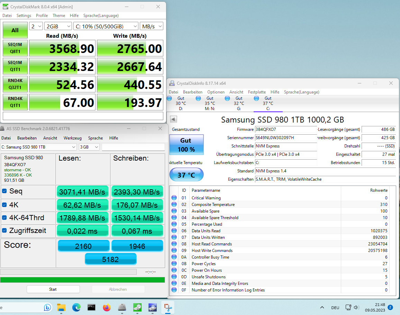400x315 pixels.
Task: Click the green progress bar in AS SSD
Action: 82,280
